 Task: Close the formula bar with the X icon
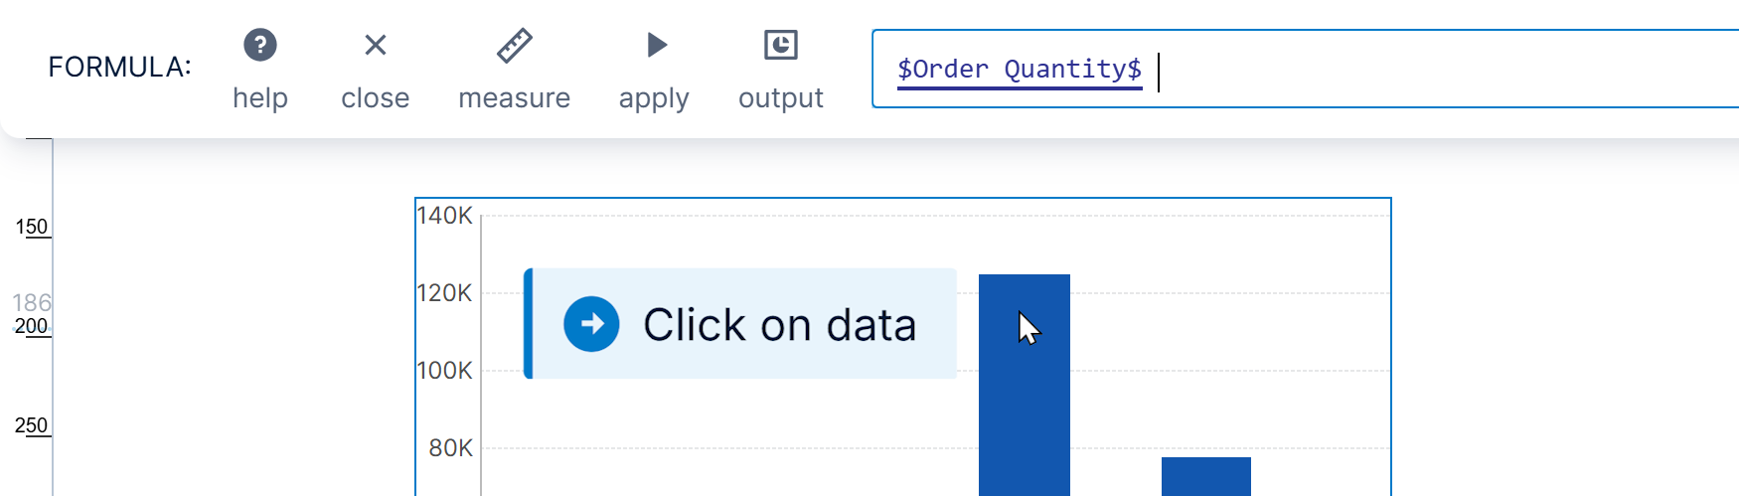pyautogui.click(x=375, y=46)
